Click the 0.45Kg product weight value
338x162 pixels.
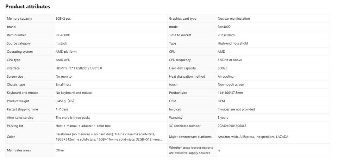point(65,101)
